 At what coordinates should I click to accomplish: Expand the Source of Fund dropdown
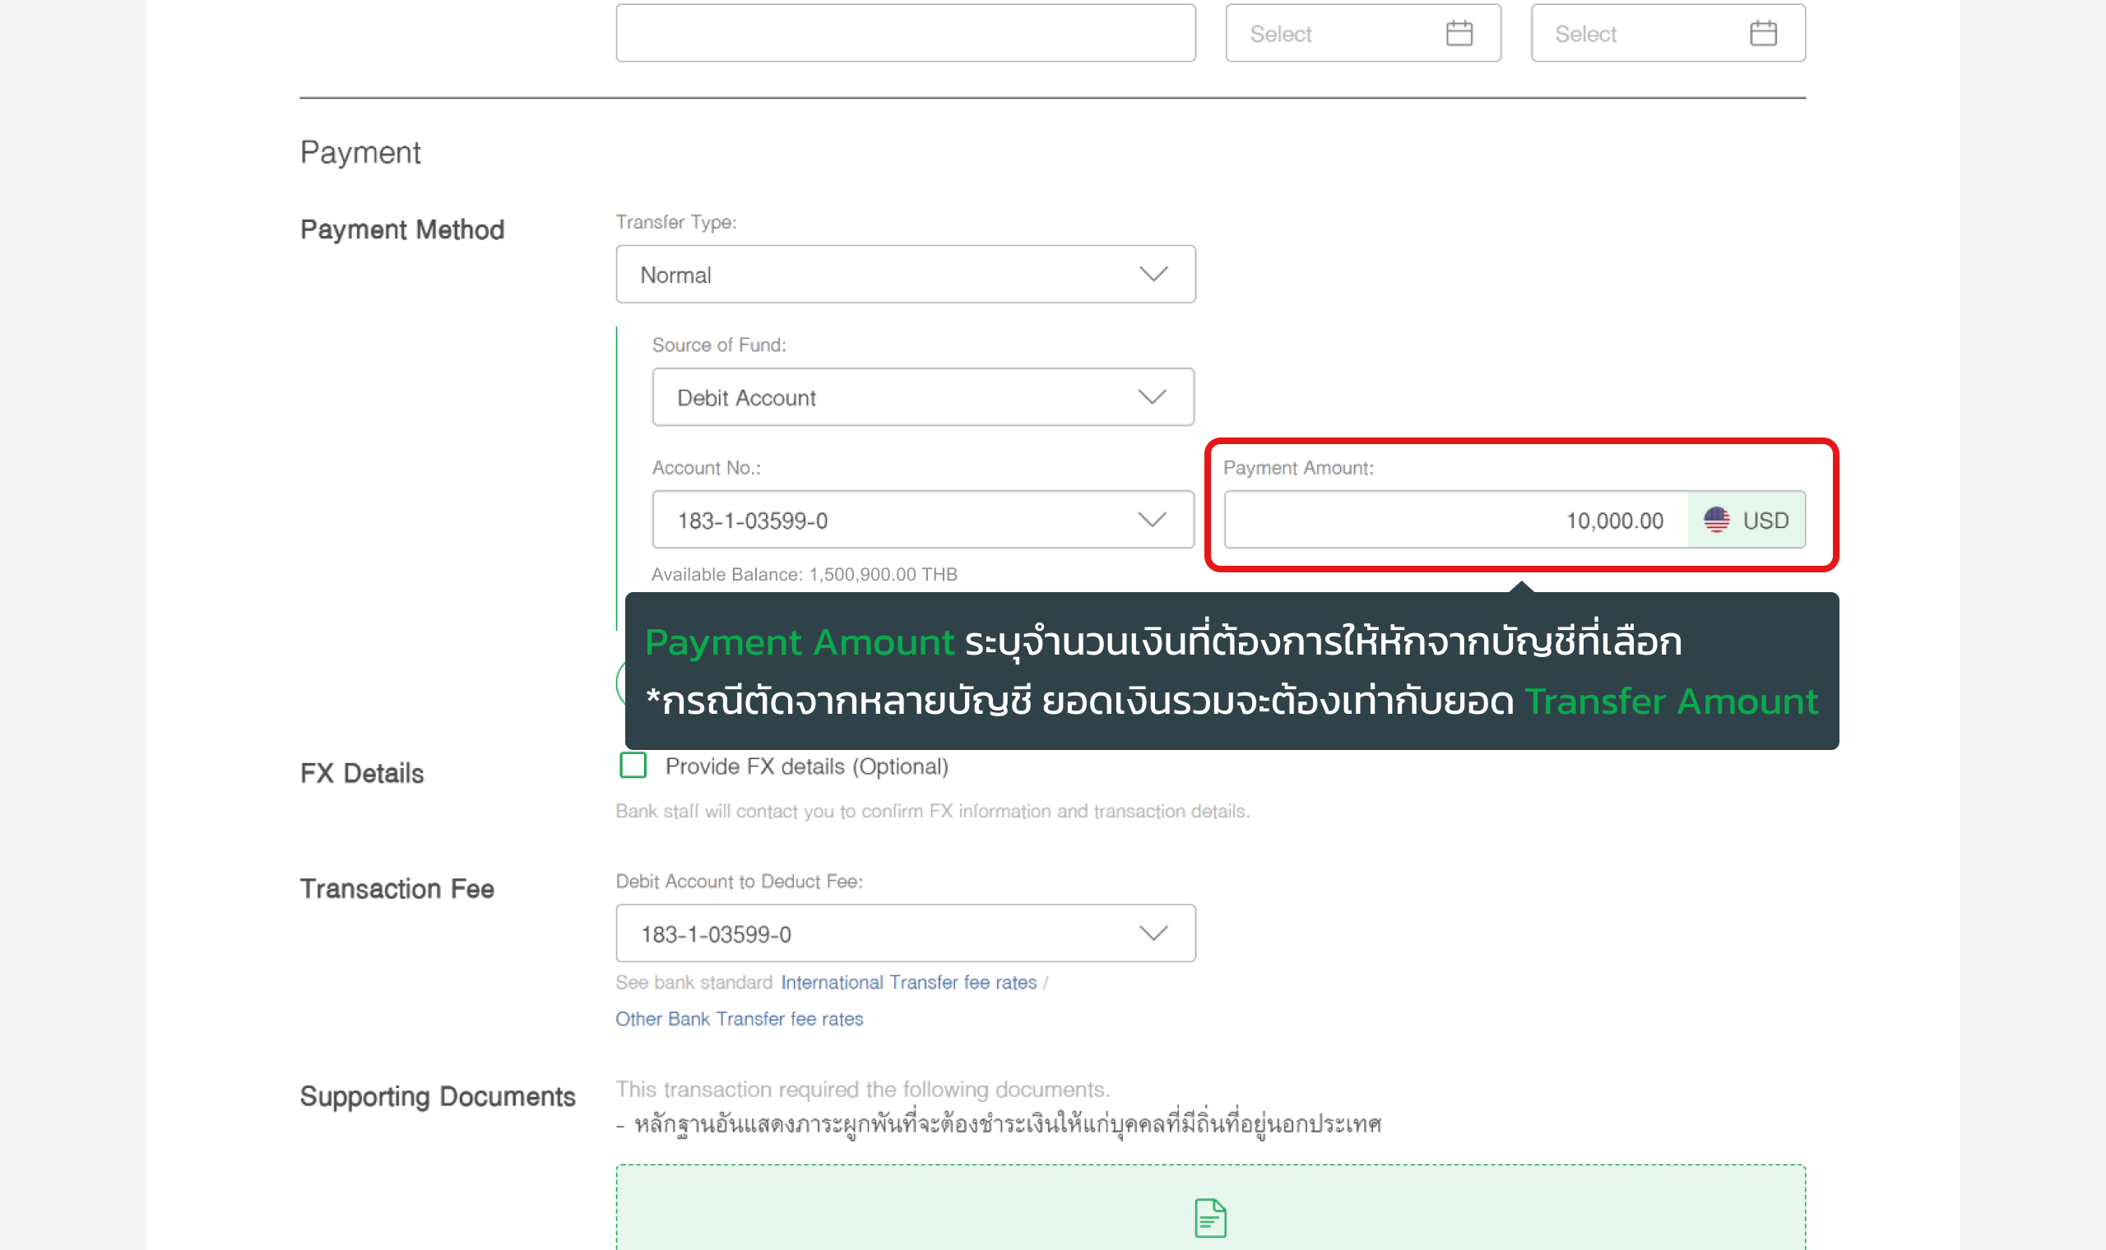(922, 396)
